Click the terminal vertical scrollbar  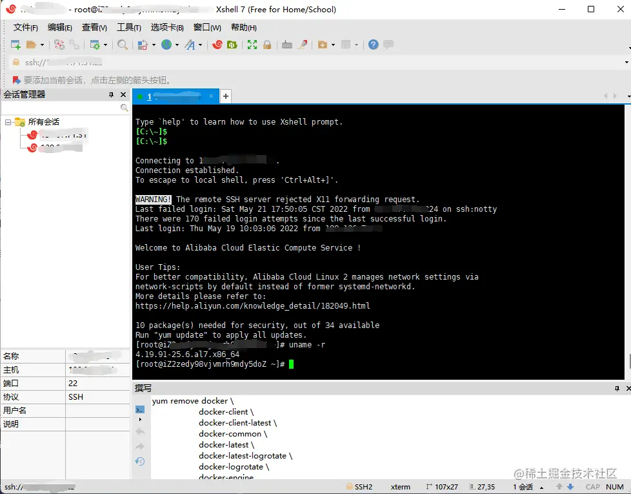pos(628,242)
